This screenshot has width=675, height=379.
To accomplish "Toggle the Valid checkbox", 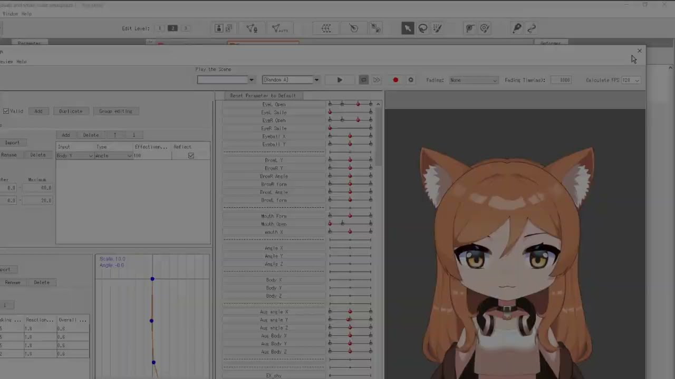I will coord(6,111).
